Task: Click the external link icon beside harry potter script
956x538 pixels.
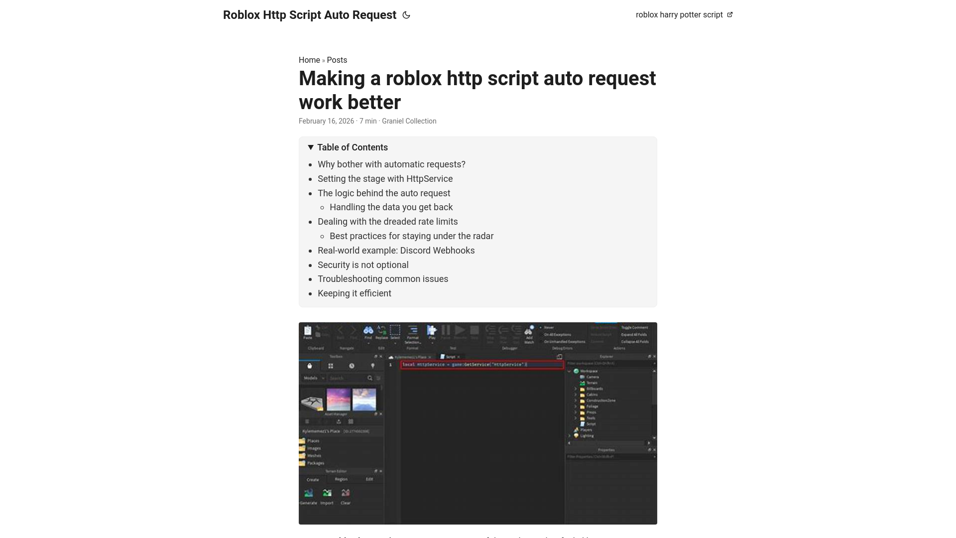Action: (x=730, y=15)
